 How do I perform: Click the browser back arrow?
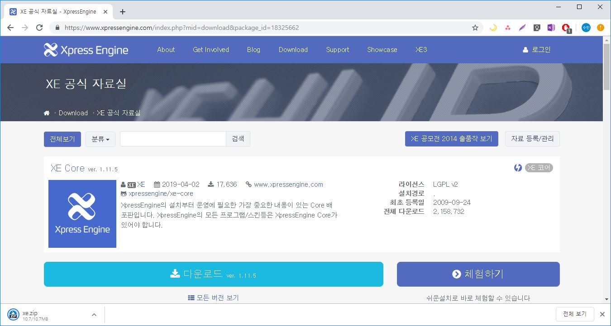(x=10, y=28)
